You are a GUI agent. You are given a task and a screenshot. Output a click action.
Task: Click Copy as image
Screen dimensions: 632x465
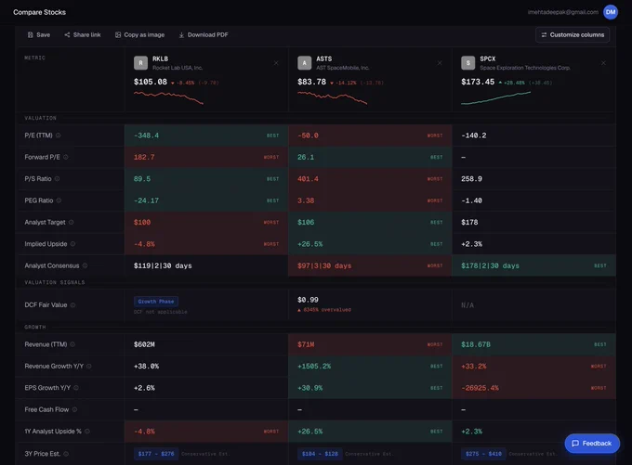(x=139, y=35)
